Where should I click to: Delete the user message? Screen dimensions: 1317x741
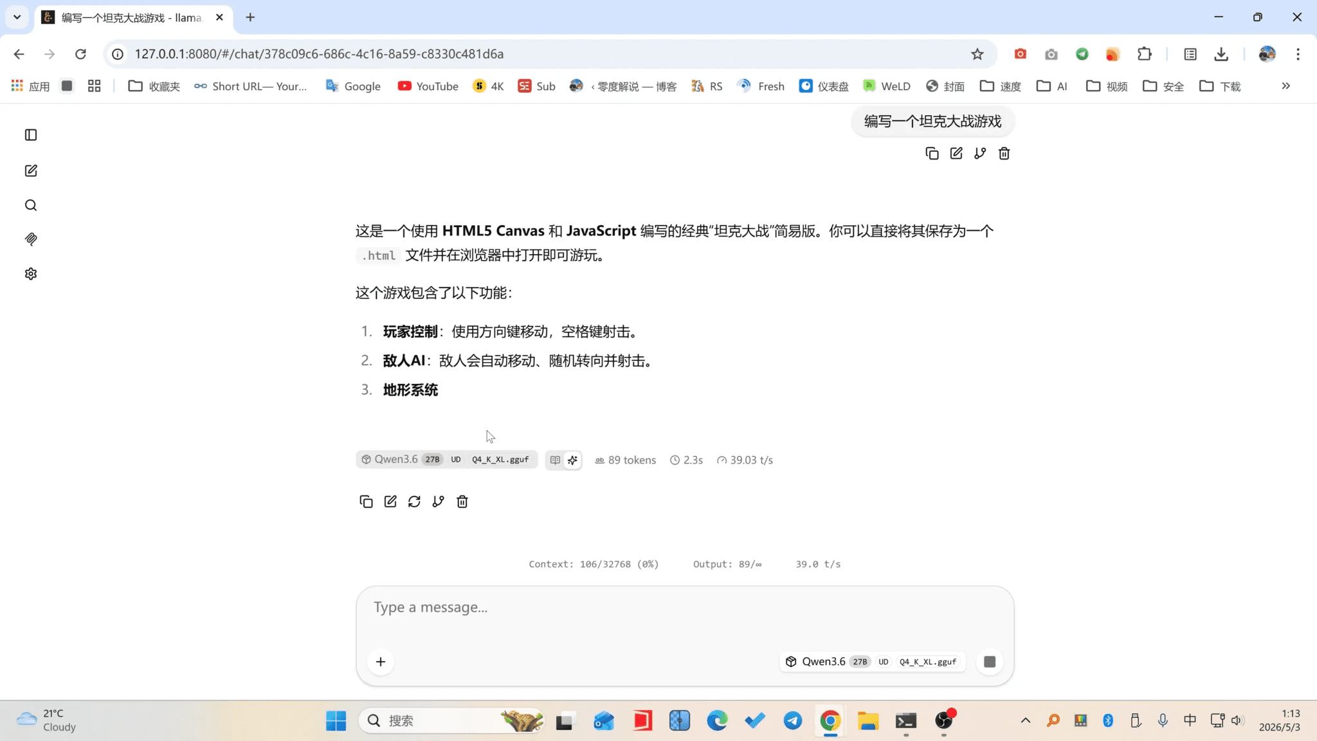[x=1004, y=154]
